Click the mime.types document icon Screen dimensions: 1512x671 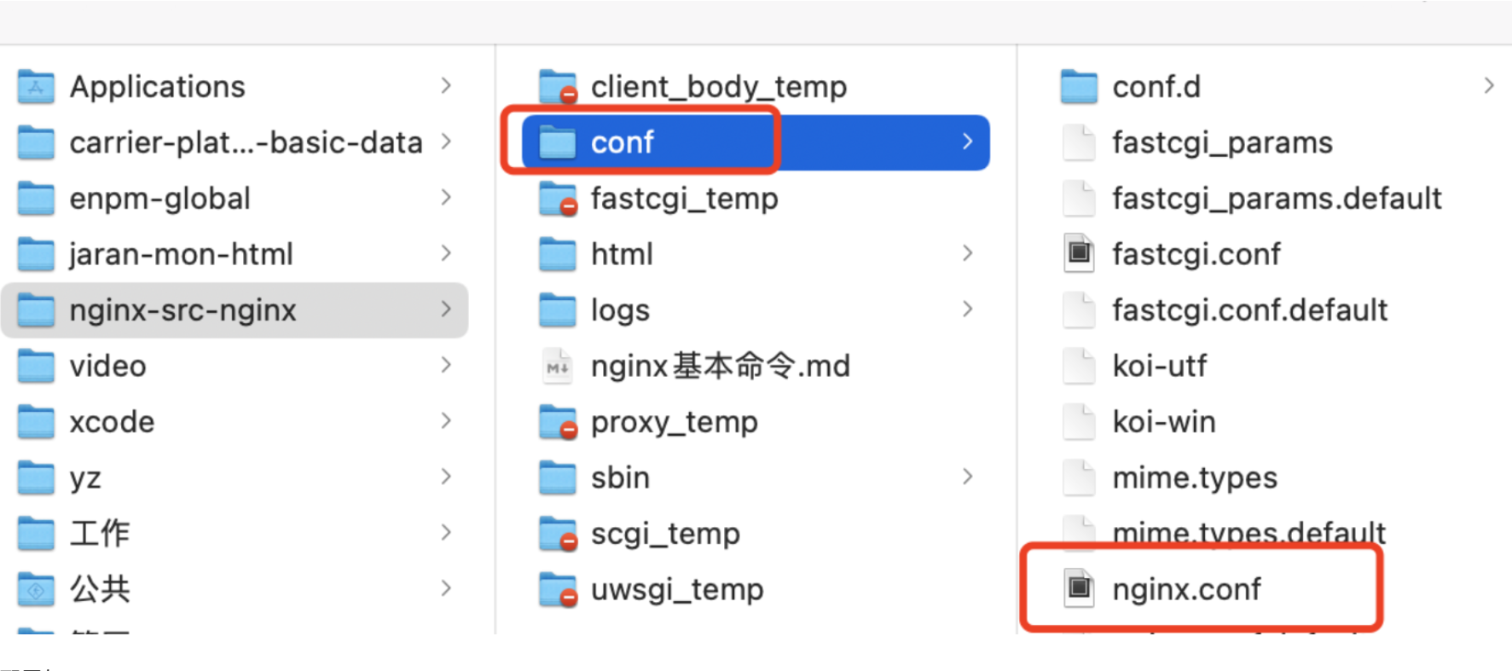(x=1079, y=477)
